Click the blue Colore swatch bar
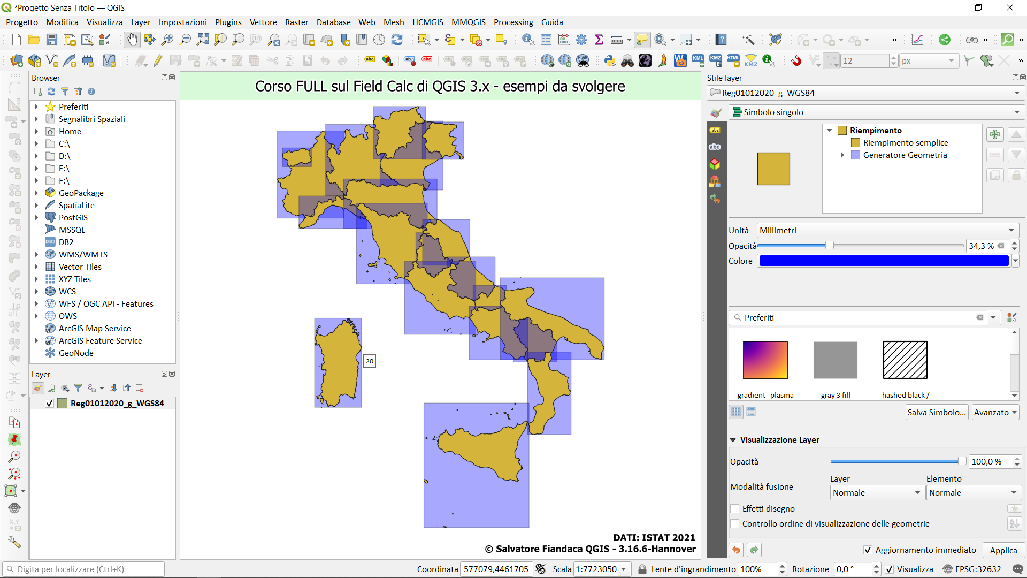Image resolution: width=1027 pixels, height=578 pixels. 884,261
